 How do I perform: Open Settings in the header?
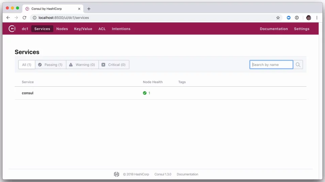pos(302,29)
